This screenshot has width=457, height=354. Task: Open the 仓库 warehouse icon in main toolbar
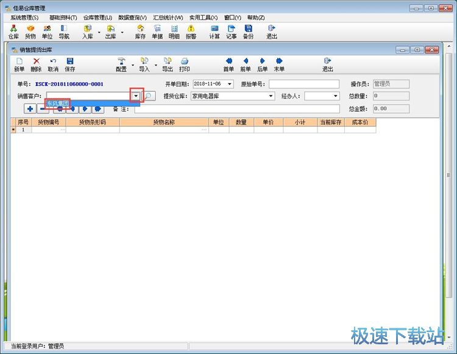click(x=13, y=32)
